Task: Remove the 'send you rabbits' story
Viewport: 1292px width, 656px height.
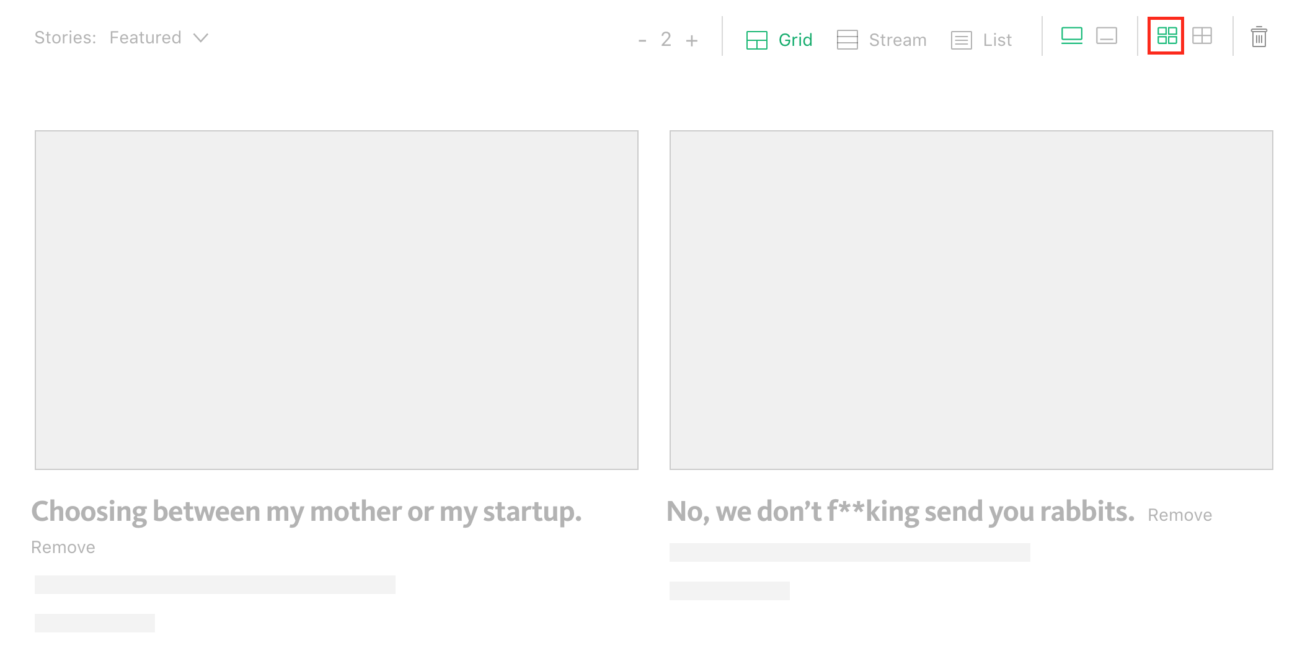Action: (x=1180, y=515)
